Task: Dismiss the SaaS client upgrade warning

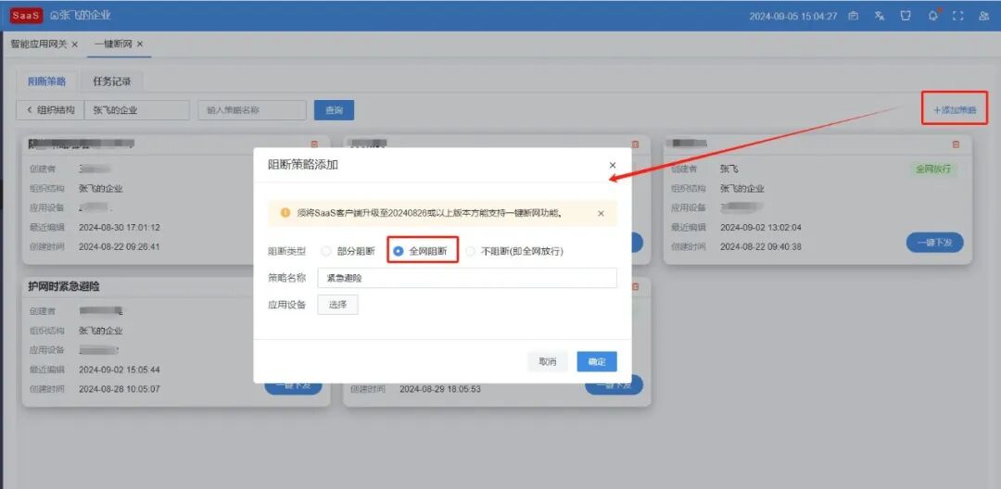Action: [601, 214]
